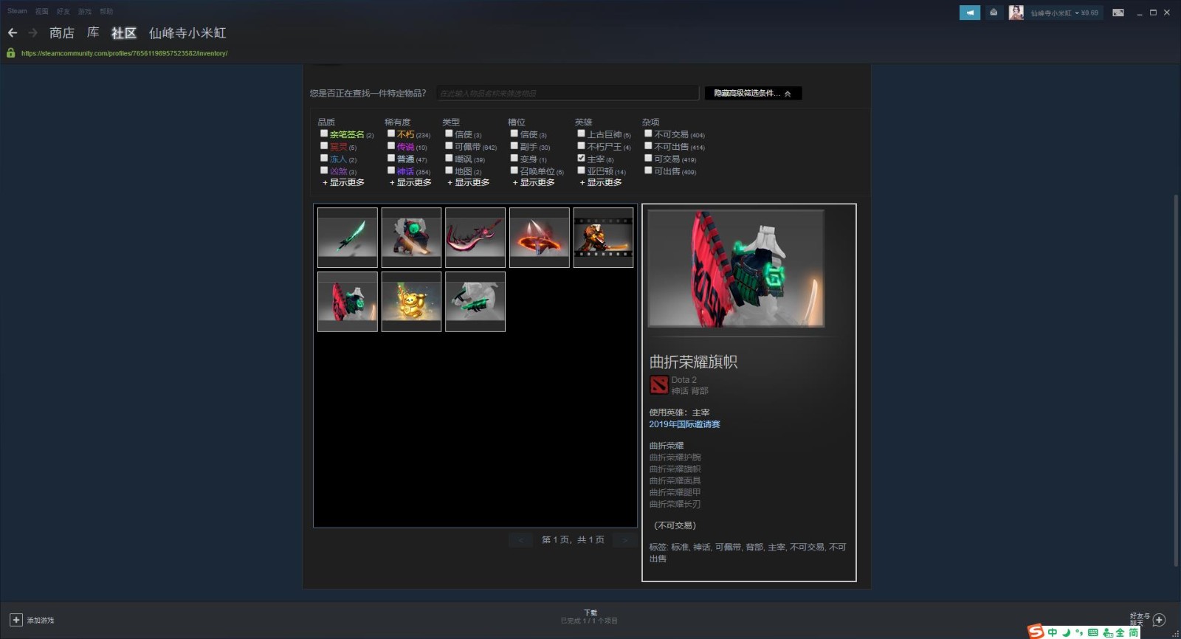Image resolution: width=1181 pixels, height=639 pixels.
Task: Expand 显示更多 under 稀有度
Action: (x=410, y=182)
